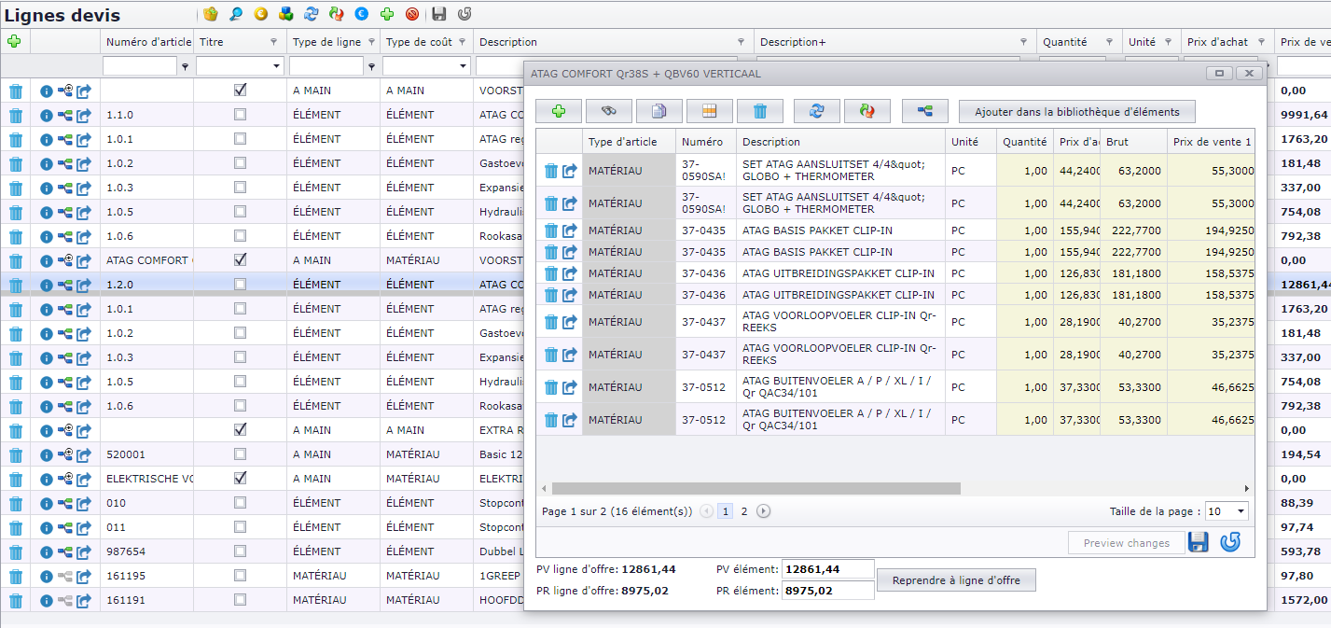Click the blue refresh button in popup toolbar
1331x628 pixels.
pyautogui.click(x=817, y=111)
